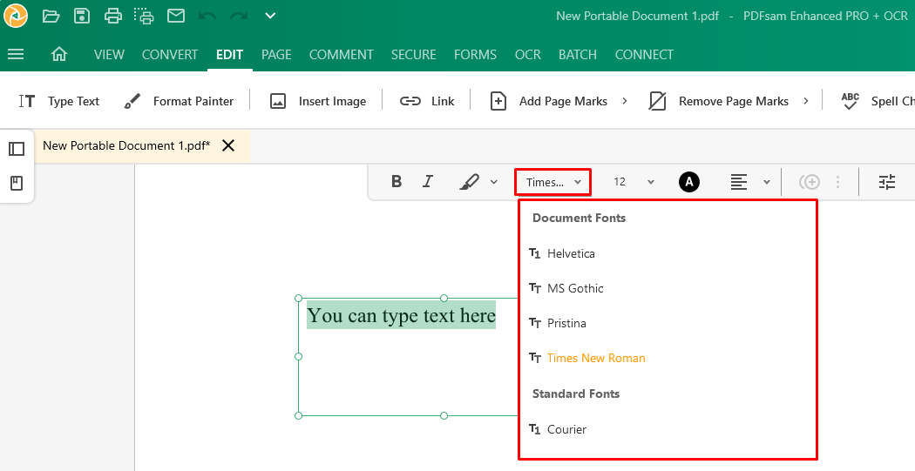The height and width of the screenshot is (471, 915).
Task: Select the EDIT tab
Action: pyautogui.click(x=229, y=55)
